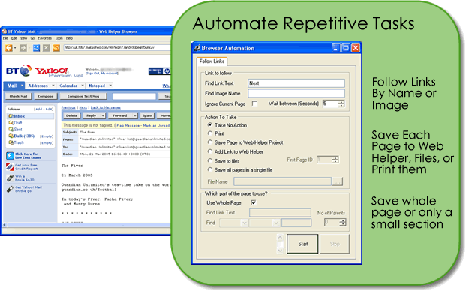Click the Compose button

tap(46, 96)
